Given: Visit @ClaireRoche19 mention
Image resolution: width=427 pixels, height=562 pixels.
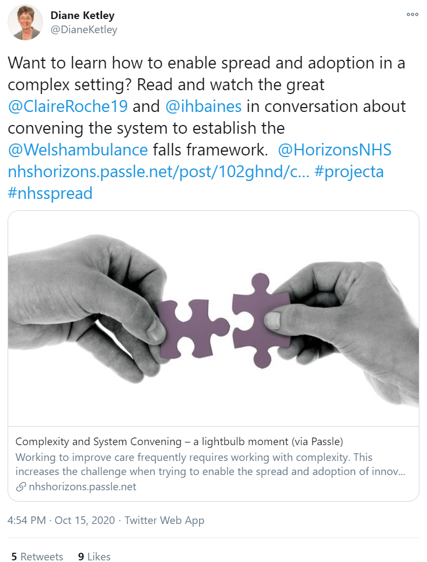Looking at the screenshot, I should tap(68, 107).
